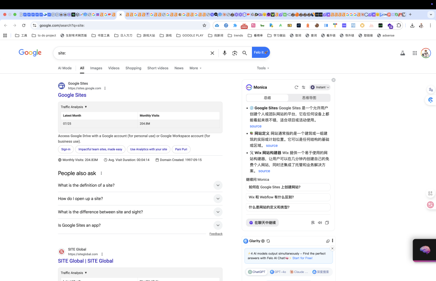Collapse Google Sites Traffic Analysis section
The image size is (436, 281).
(74, 107)
